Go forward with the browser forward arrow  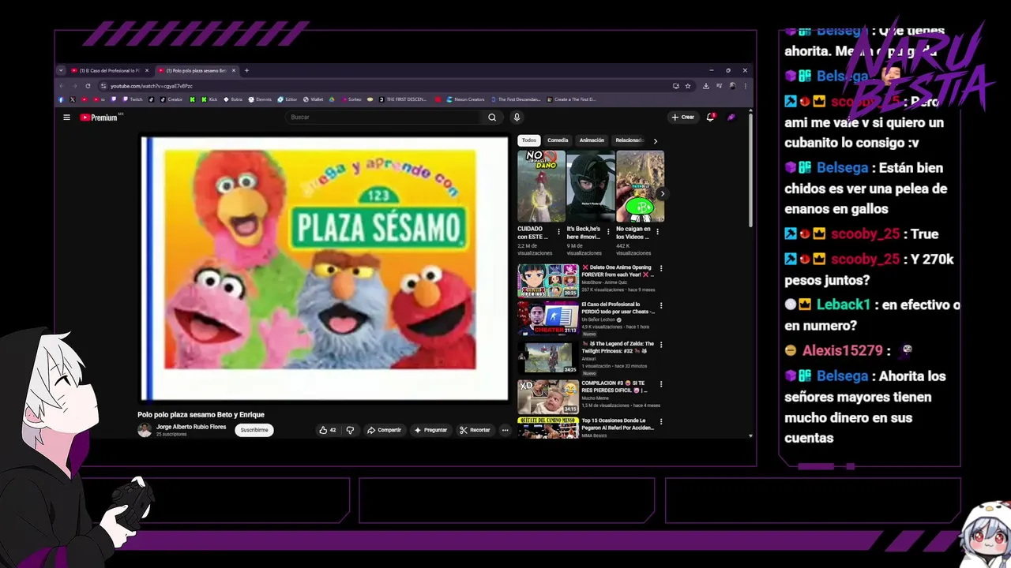pos(75,86)
